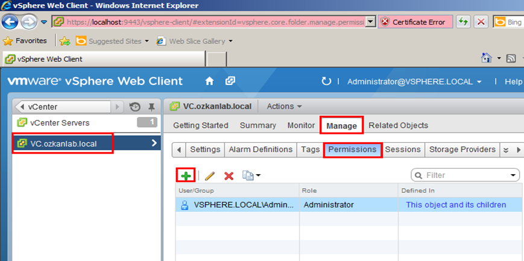This screenshot has width=524, height=261.
Task: Sort by User/Group column header
Action: tap(238, 190)
